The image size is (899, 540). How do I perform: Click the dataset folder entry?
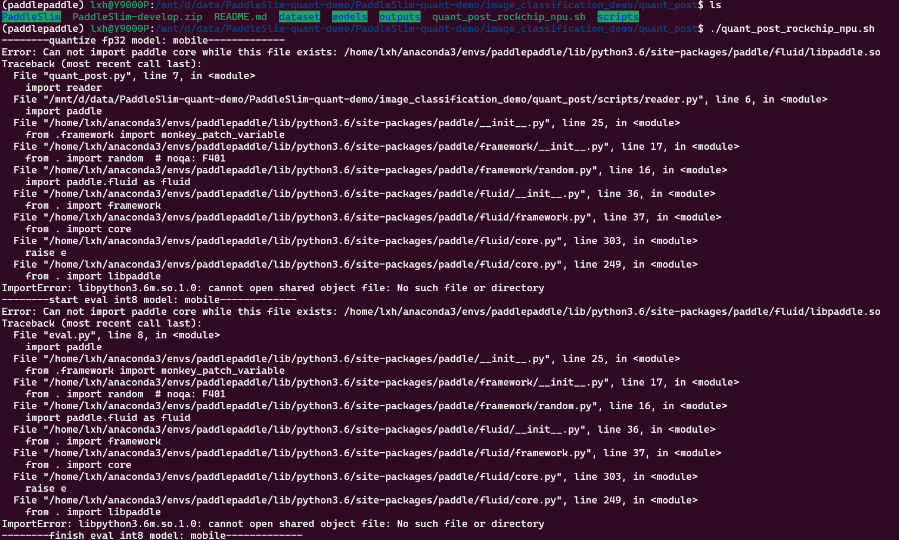299,17
